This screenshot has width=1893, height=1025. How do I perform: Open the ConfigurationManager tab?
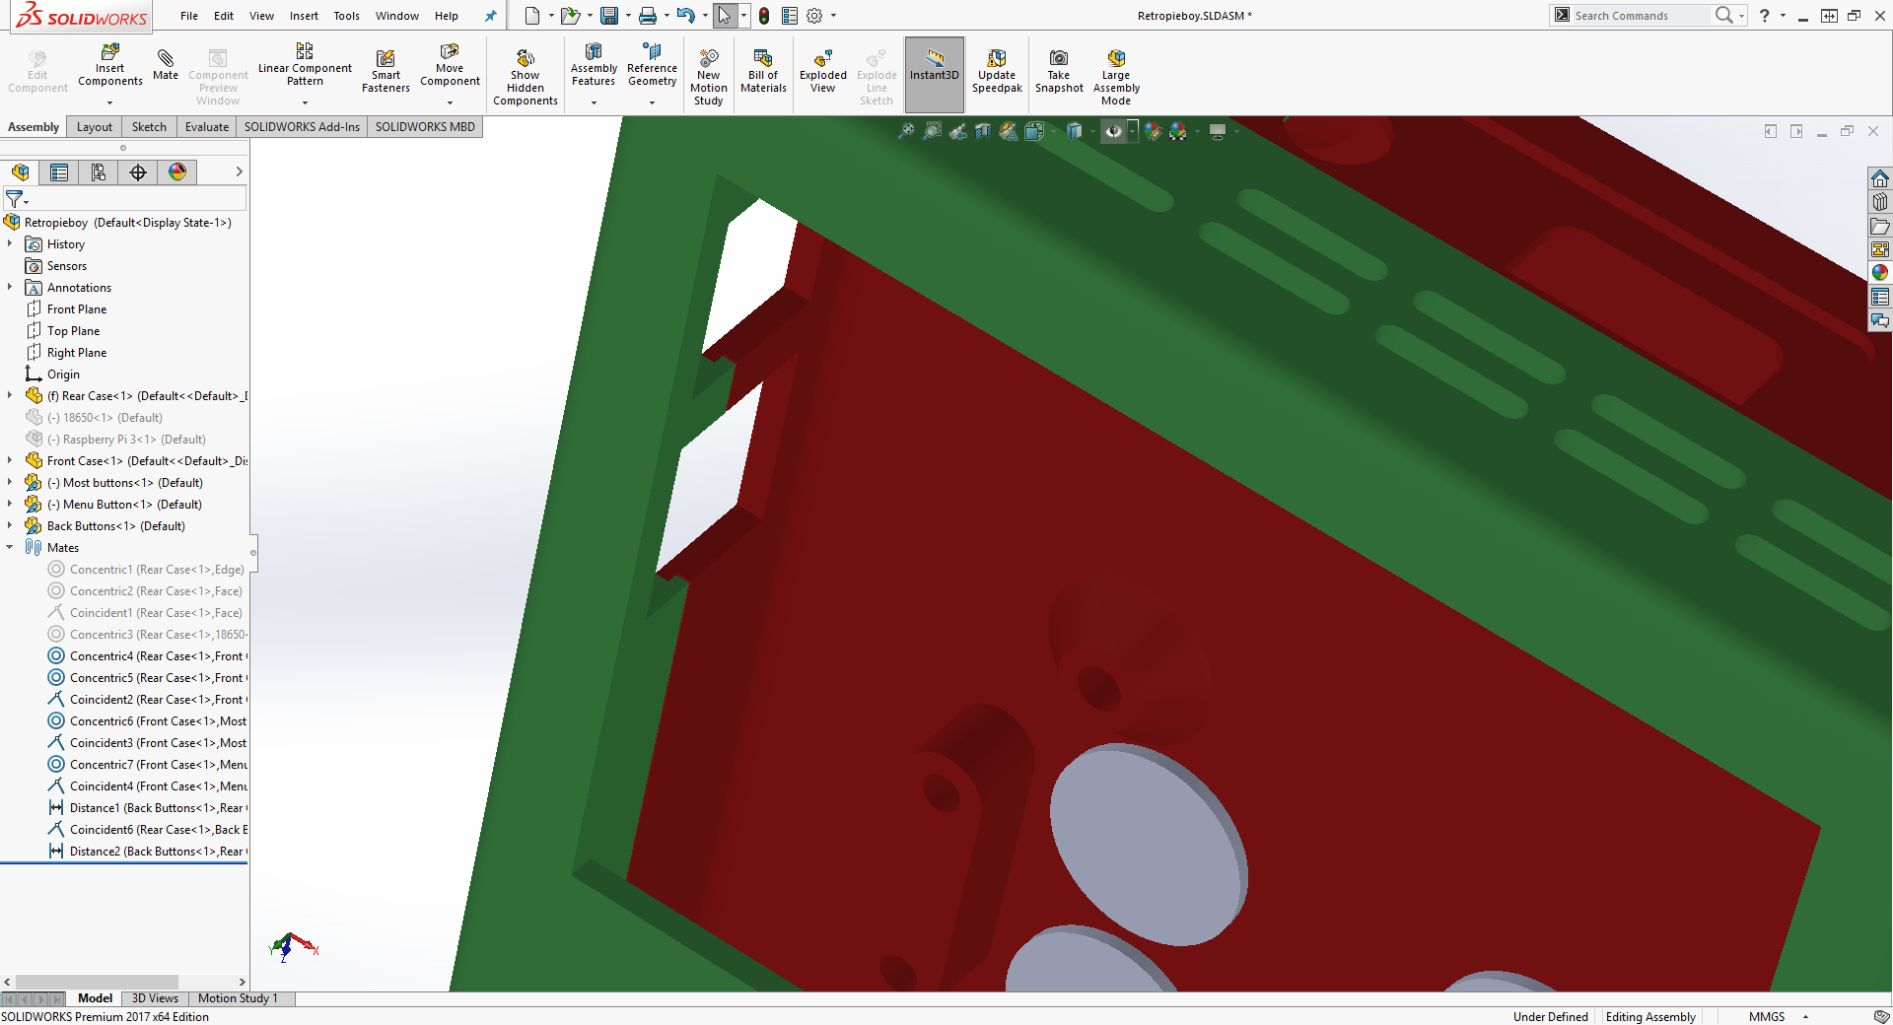pyautogui.click(x=99, y=172)
